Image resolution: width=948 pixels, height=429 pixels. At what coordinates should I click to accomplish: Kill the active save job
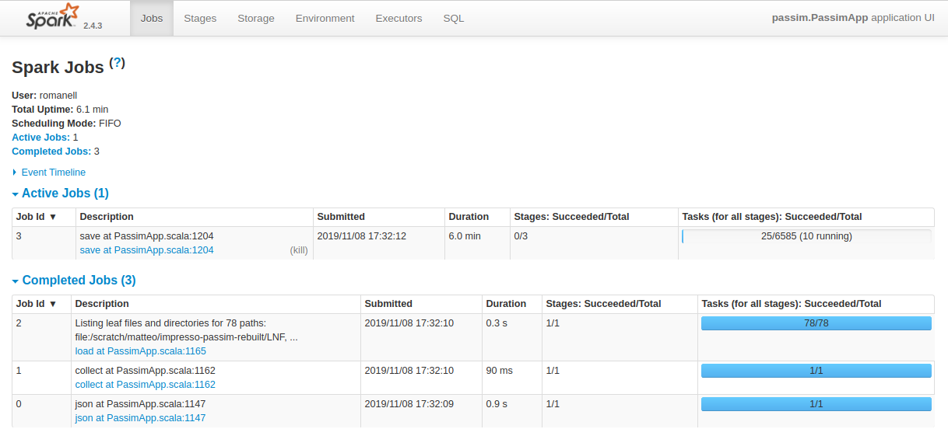pos(299,250)
